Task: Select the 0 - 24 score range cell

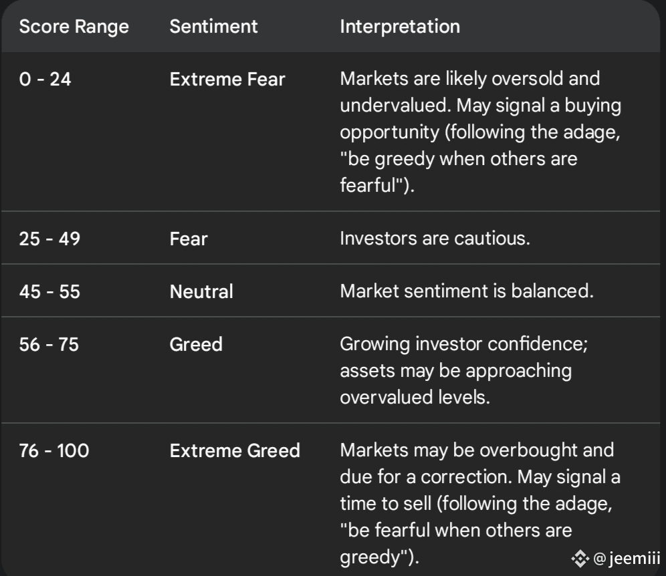Action: click(45, 79)
